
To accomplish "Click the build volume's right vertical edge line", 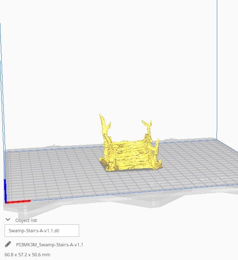I will 217,70.
